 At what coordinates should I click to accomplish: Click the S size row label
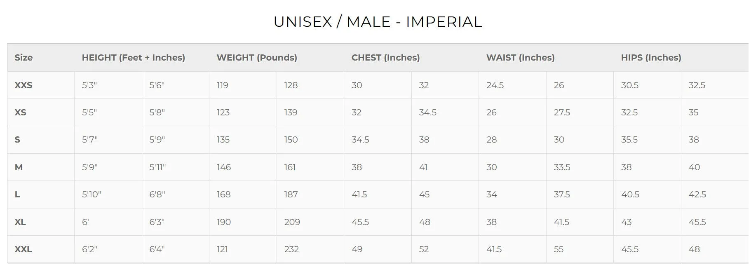17,140
